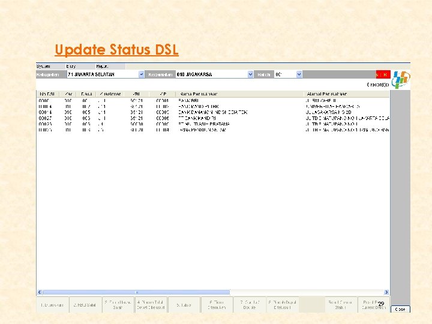Click the BPS logo icon
Viewport: 432px width, 324px height.
pyautogui.click(x=401, y=80)
